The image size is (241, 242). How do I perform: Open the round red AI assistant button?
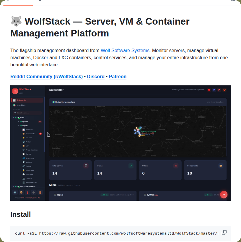pyautogui.click(x=224, y=195)
